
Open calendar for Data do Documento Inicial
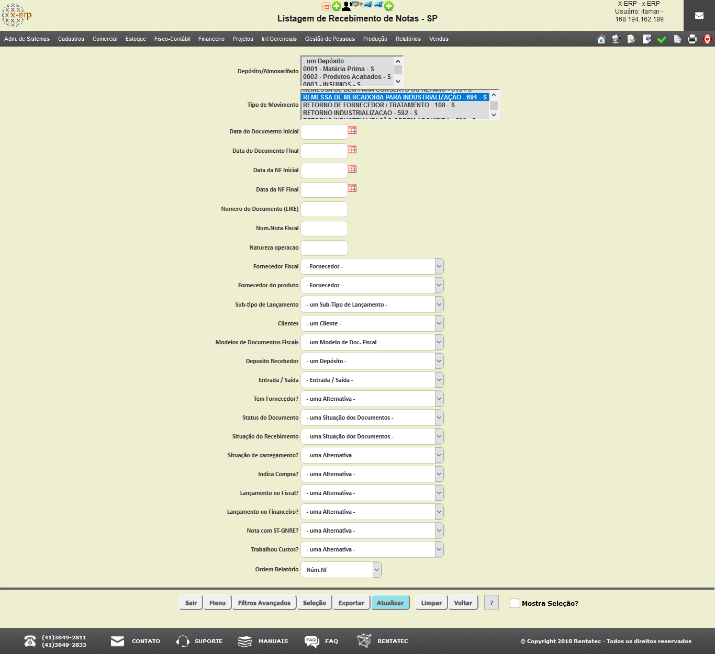click(x=352, y=130)
